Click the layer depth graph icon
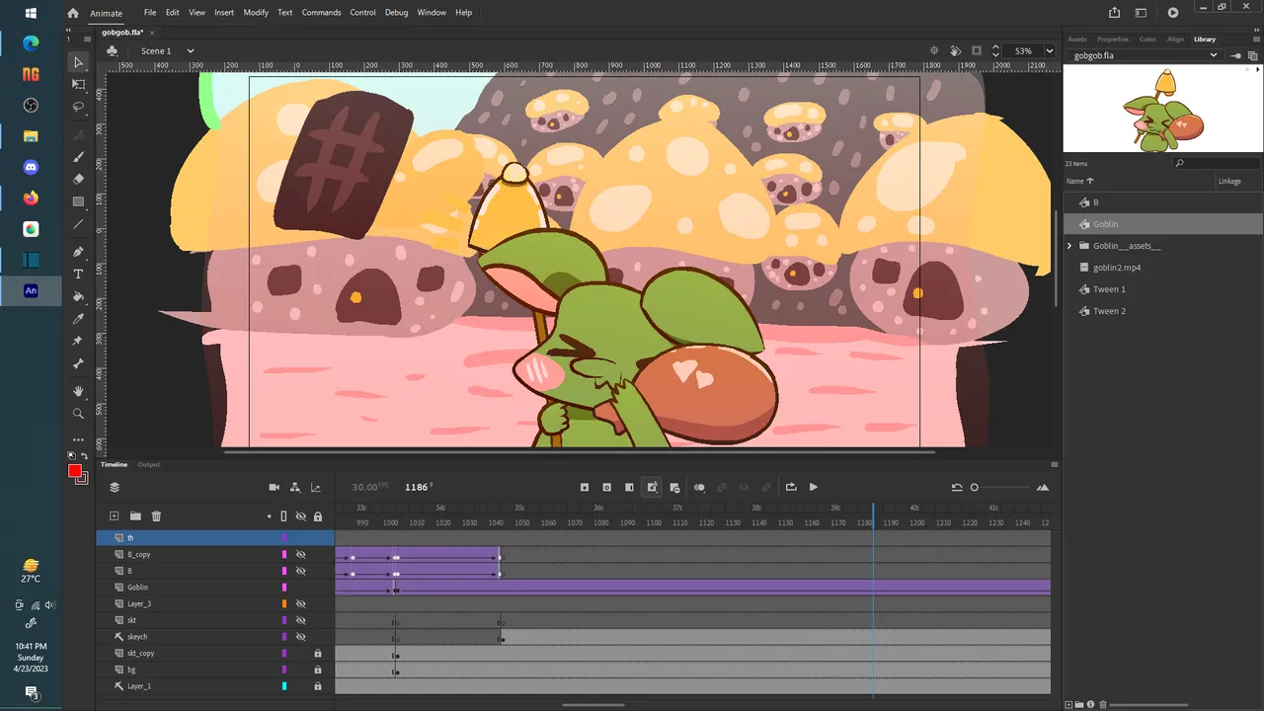 click(x=316, y=487)
